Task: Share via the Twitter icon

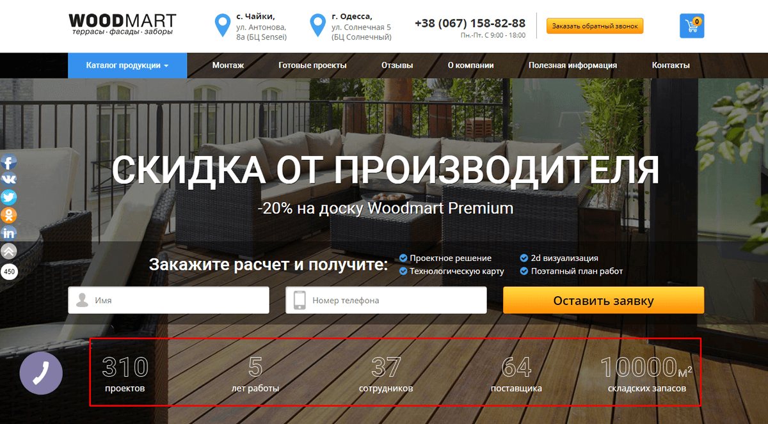Action: [x=9, y=198]
